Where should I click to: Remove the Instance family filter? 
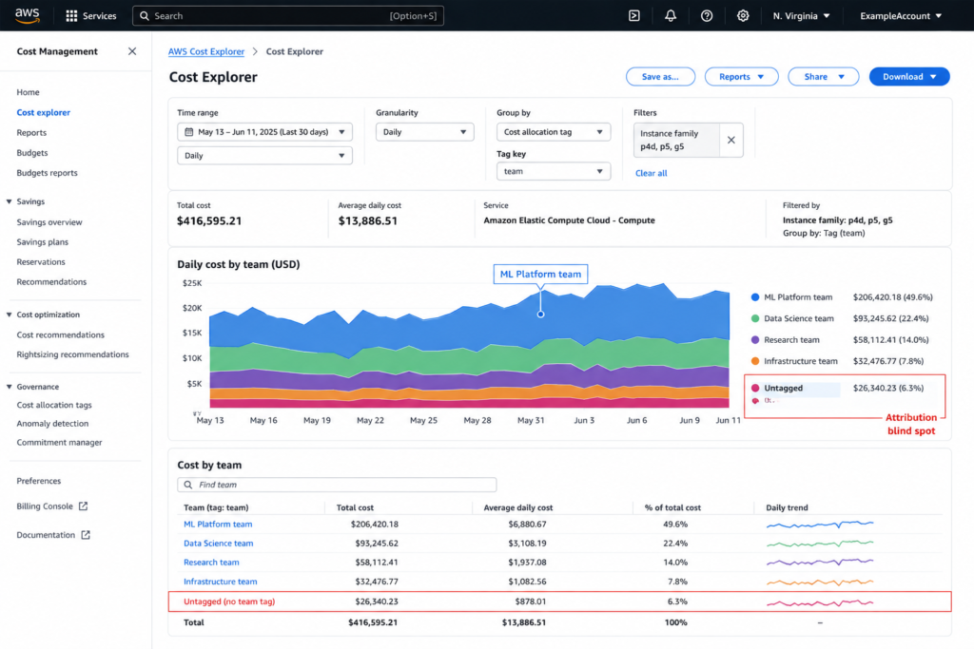pos(731,140)
